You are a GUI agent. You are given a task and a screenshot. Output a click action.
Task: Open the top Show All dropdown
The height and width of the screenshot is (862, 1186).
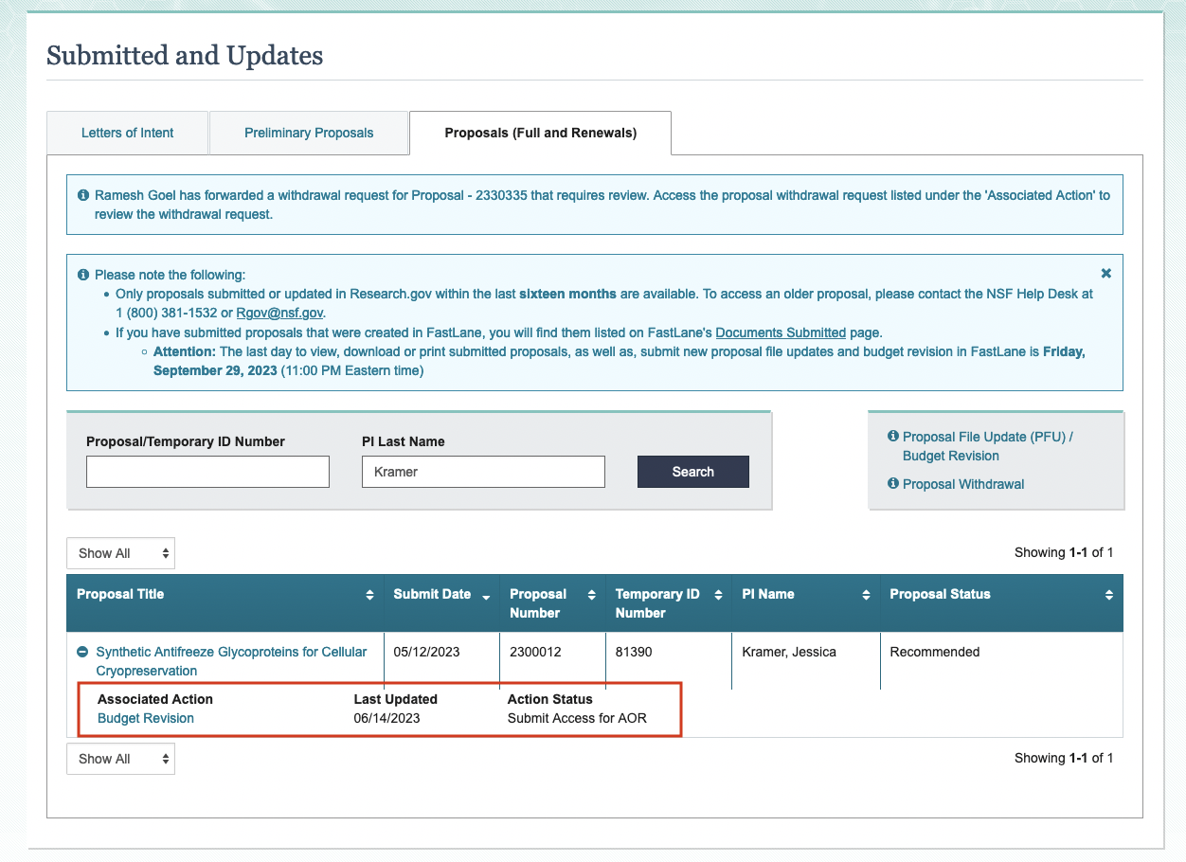point(120,553)
